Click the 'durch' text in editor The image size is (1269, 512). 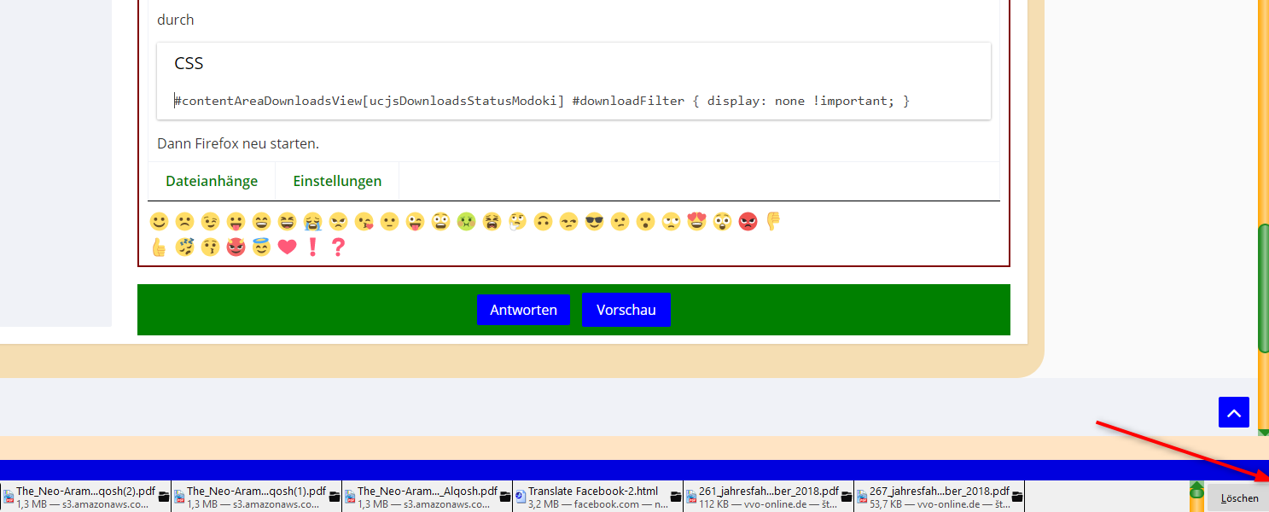(x=176, y=20)
